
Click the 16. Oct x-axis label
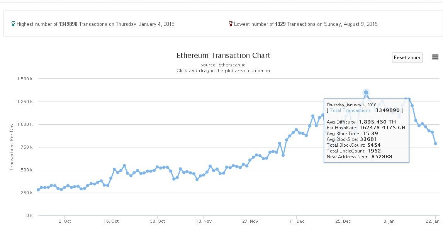(111, 222)
